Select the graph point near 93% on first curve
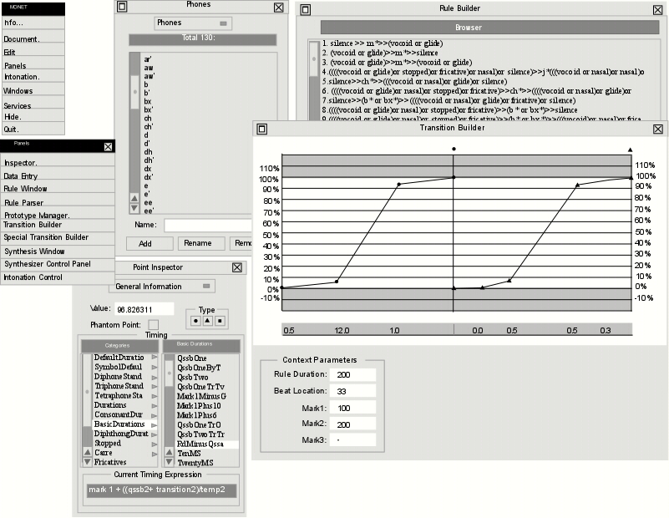Image resolution: width=669 pixels, height=518 pixels. pos(399,185)
